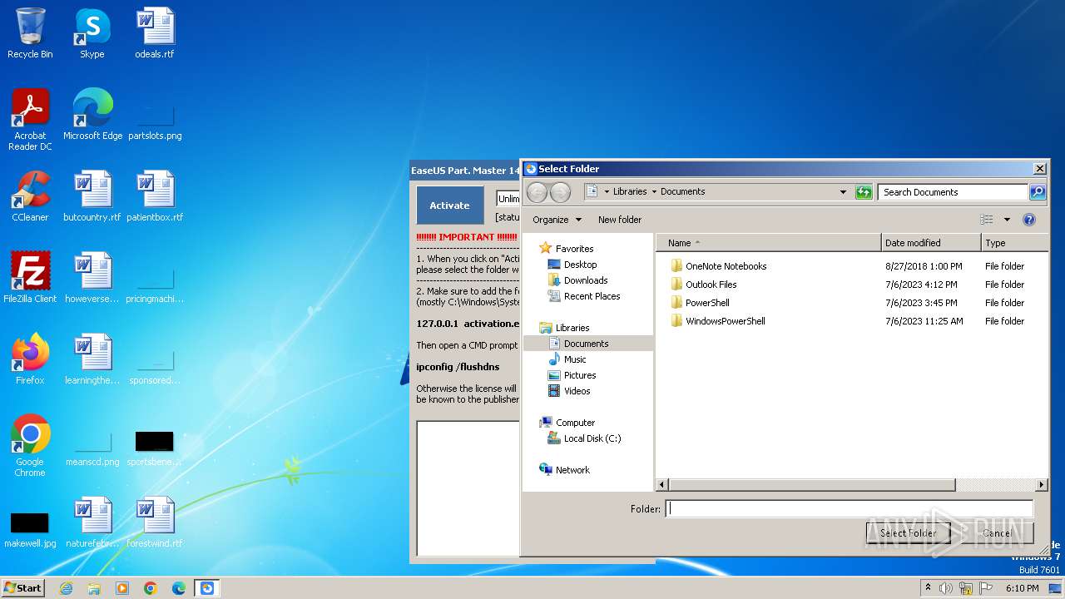Sort by the Date modified column header

coord(931,243)
